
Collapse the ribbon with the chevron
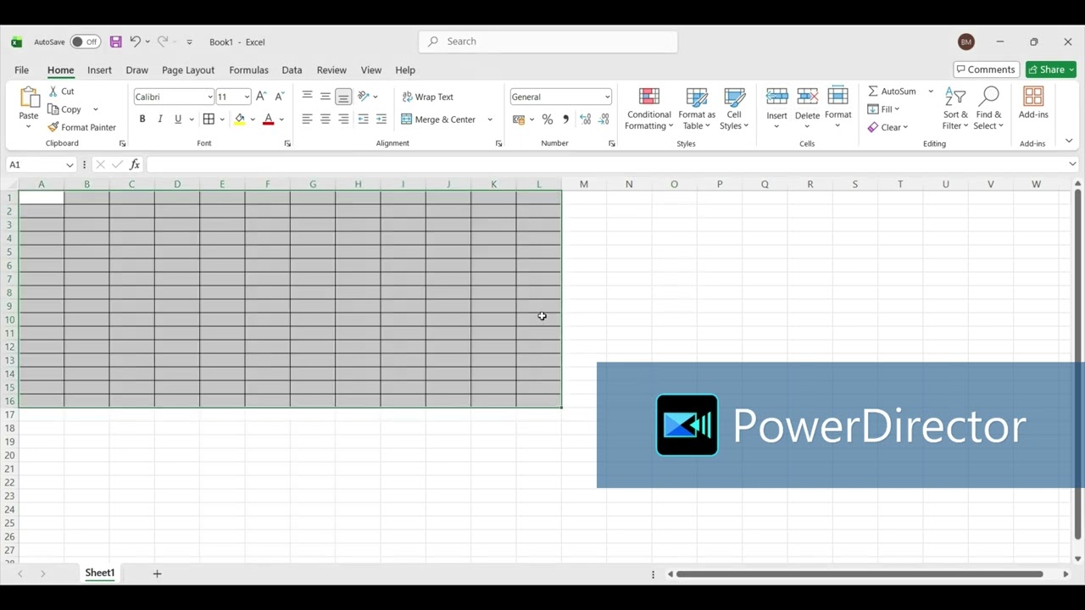point(1069,141)
